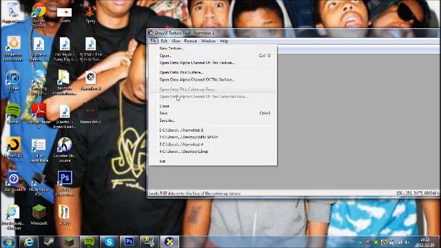This screenshot has height=248, width=441.
Task: Select the Spotify desktop shortcut
Action: [x=13, y=114]
